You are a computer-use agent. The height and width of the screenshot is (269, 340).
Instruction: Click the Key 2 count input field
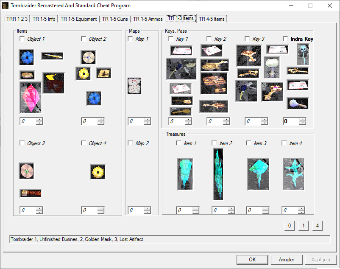click(x=215, y=121)
